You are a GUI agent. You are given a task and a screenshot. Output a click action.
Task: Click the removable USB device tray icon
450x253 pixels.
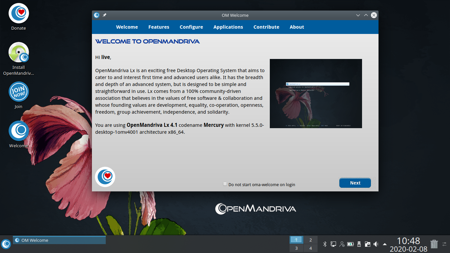pyautogui.click(x=359, y=244)
